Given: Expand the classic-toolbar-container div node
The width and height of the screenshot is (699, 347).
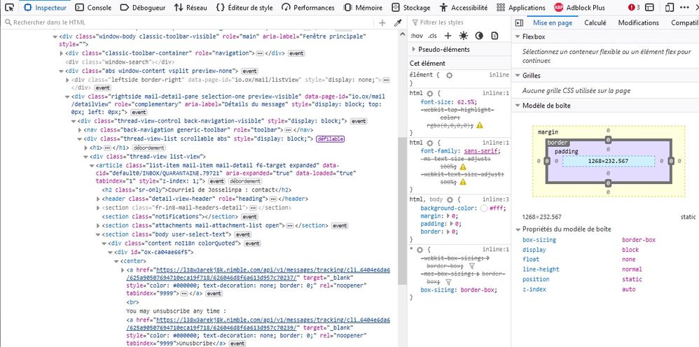Looking at the screenshot, I should pos(62,53).
